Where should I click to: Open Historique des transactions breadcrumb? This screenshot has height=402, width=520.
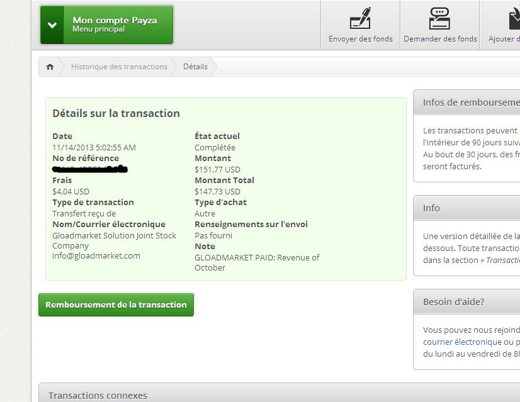119,67
